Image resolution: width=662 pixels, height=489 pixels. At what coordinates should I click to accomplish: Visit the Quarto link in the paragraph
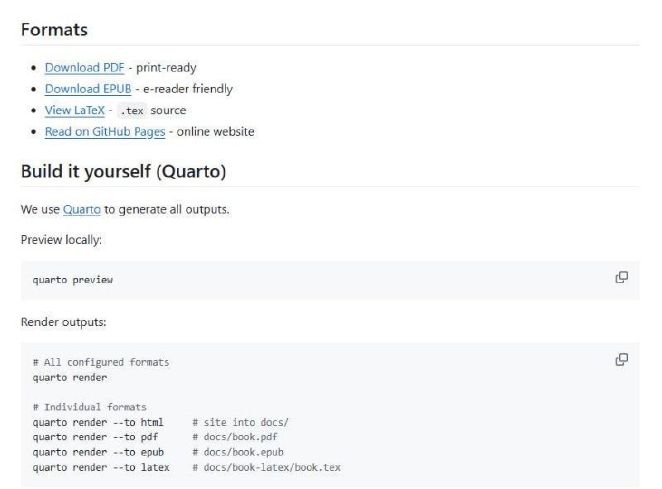82,209
